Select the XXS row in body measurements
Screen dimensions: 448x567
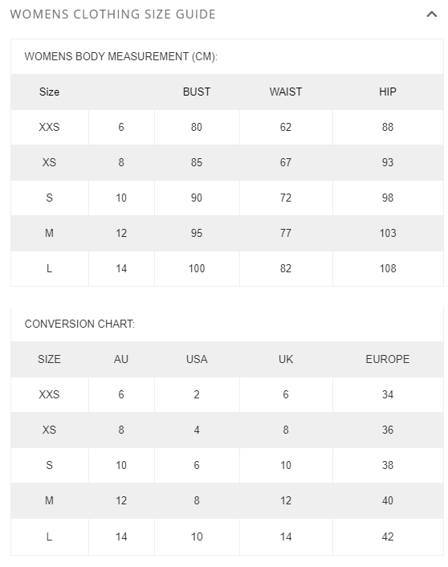tap(227, 127)
